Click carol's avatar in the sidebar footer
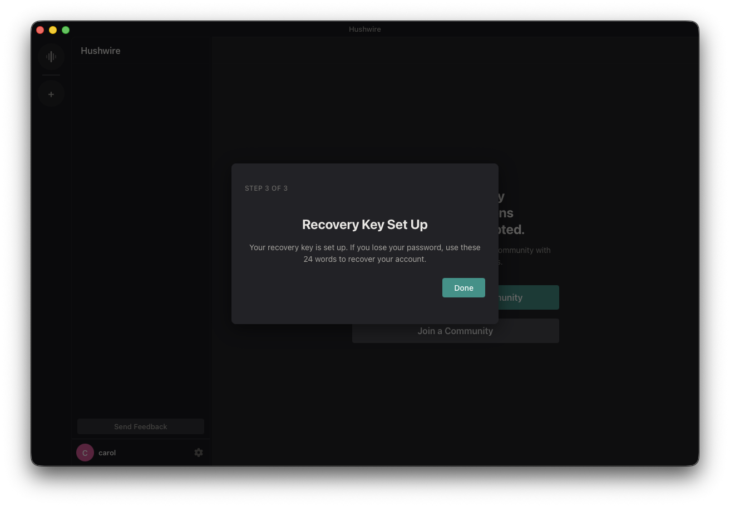The height and width of the screenshot is (507, 730). click(85, 453)
